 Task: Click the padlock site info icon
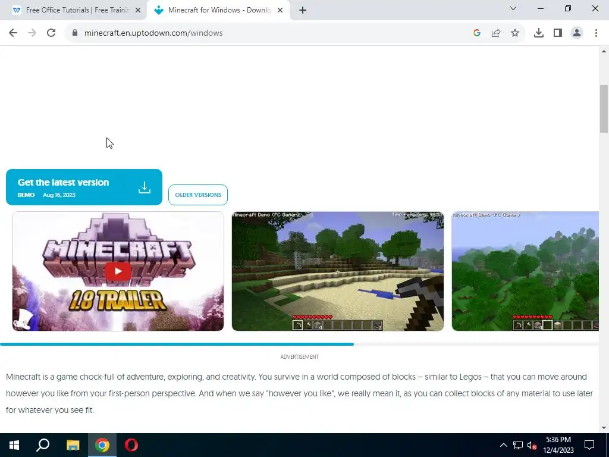pos(75,33)
